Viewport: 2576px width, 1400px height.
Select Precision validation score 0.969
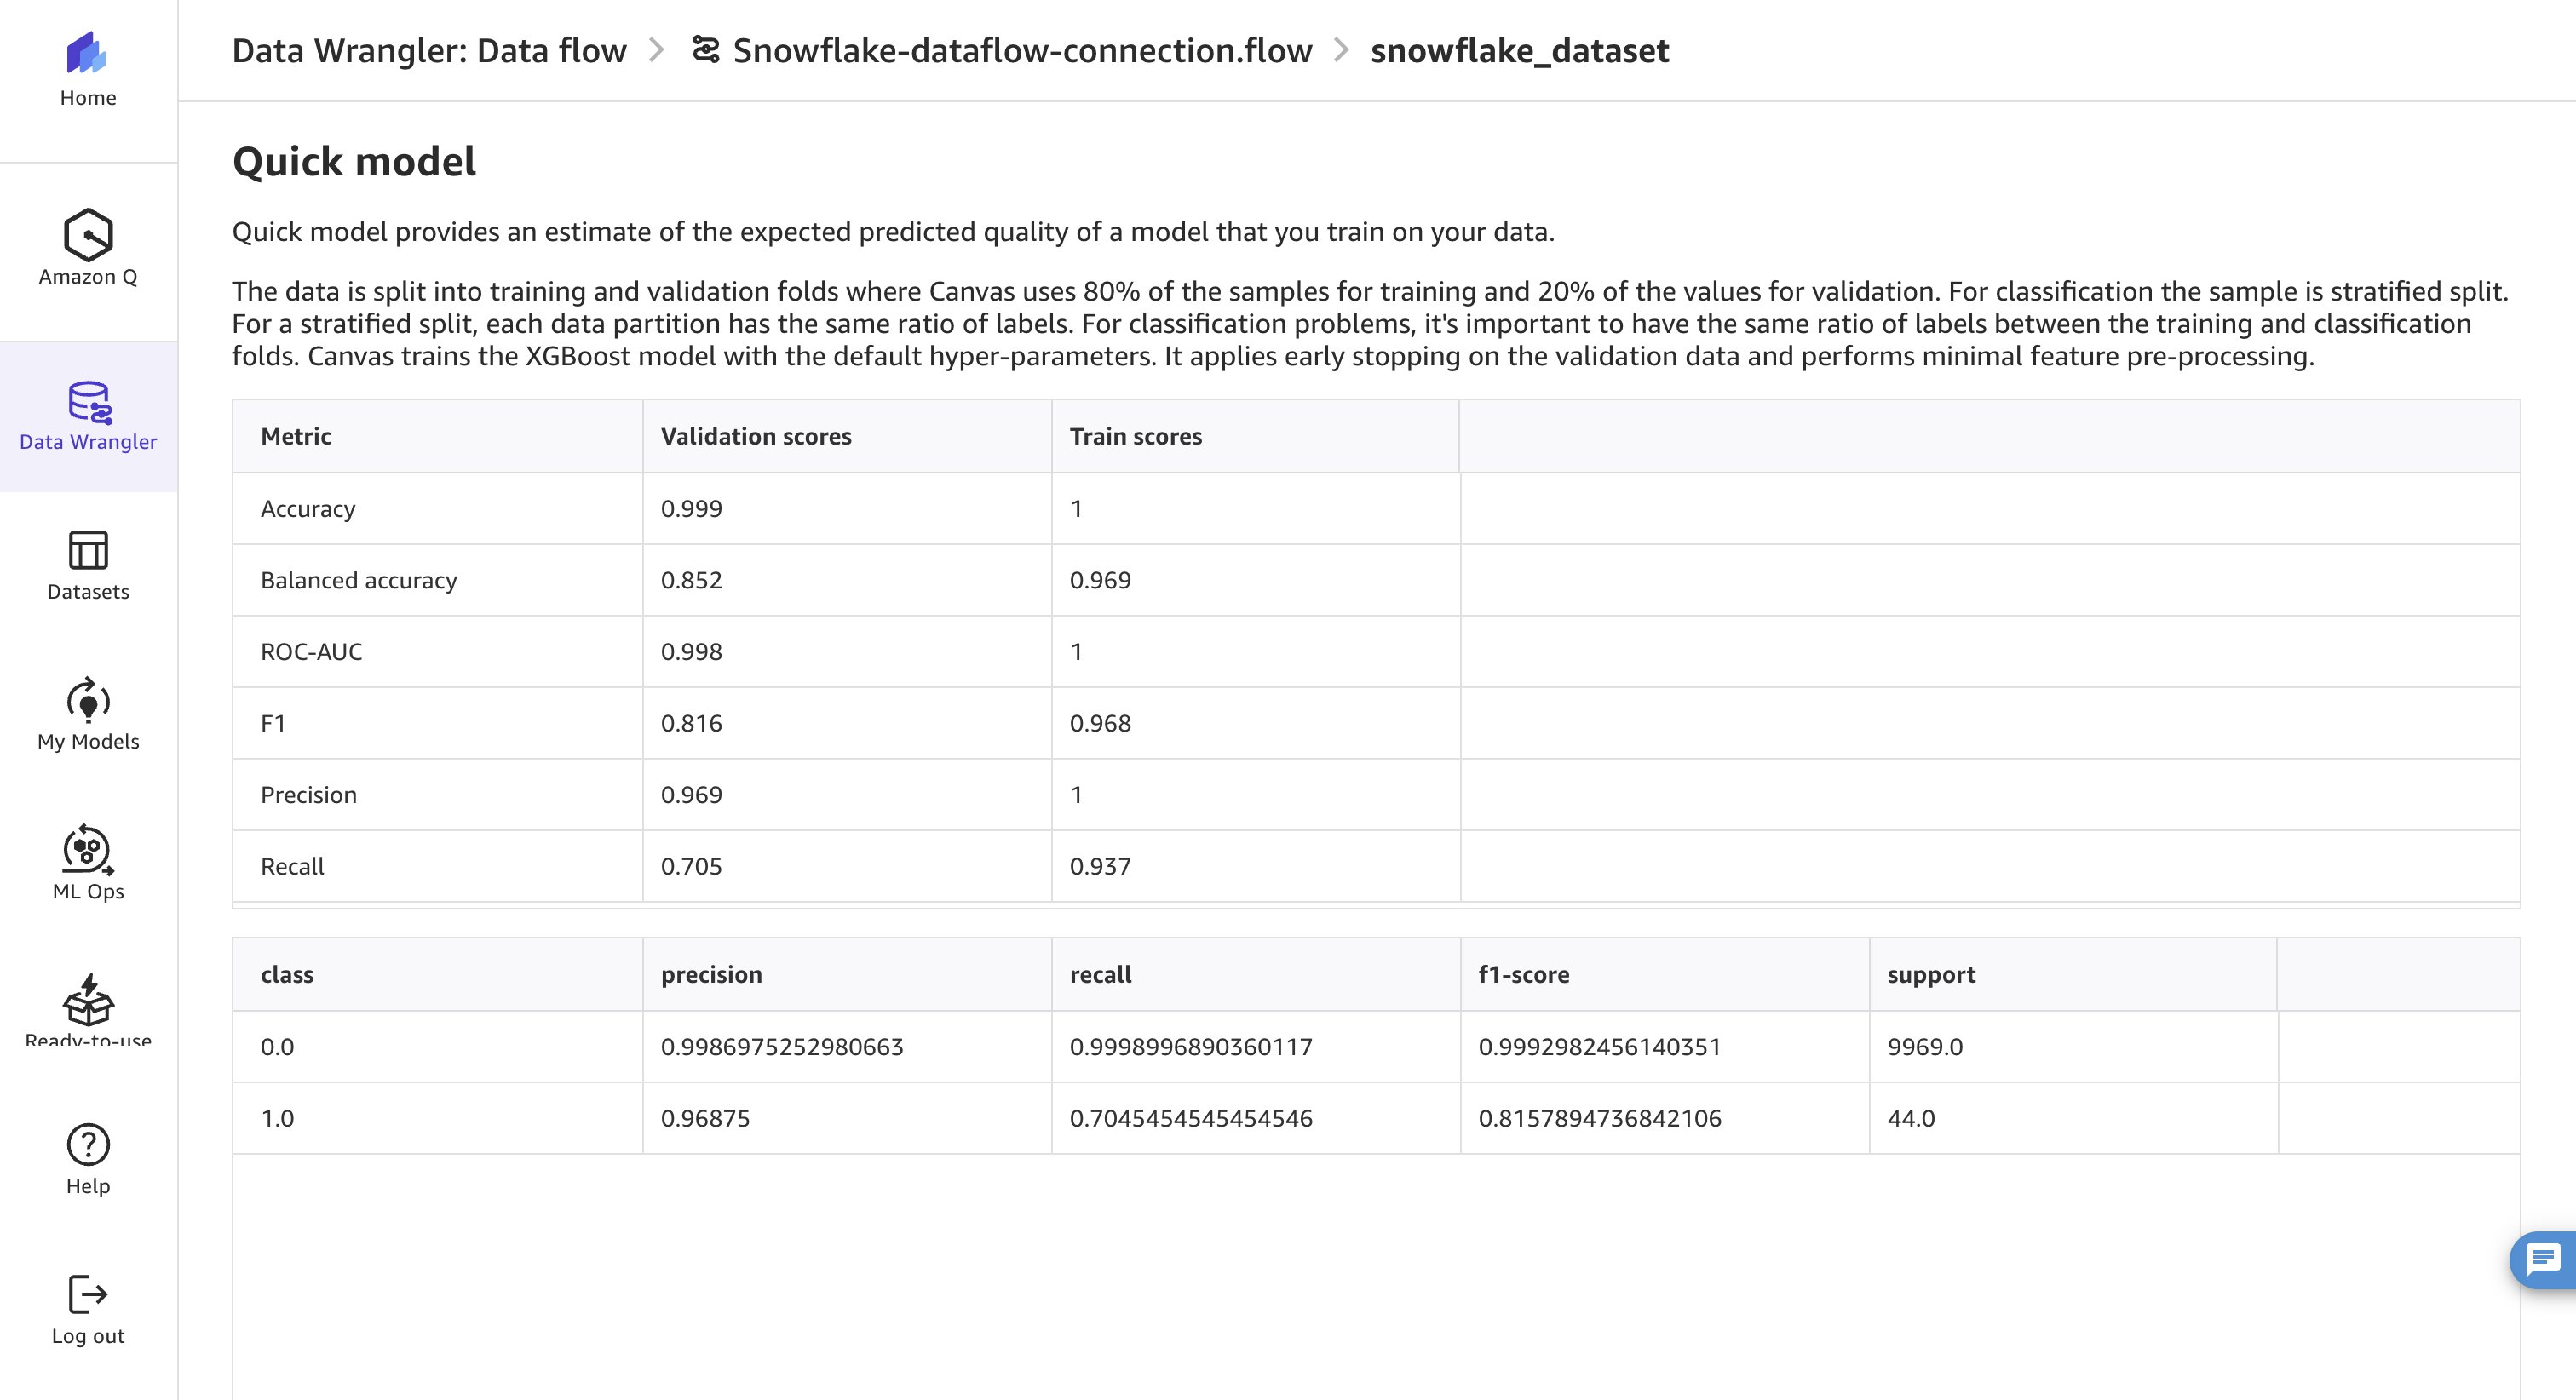(x=691, y=795)
